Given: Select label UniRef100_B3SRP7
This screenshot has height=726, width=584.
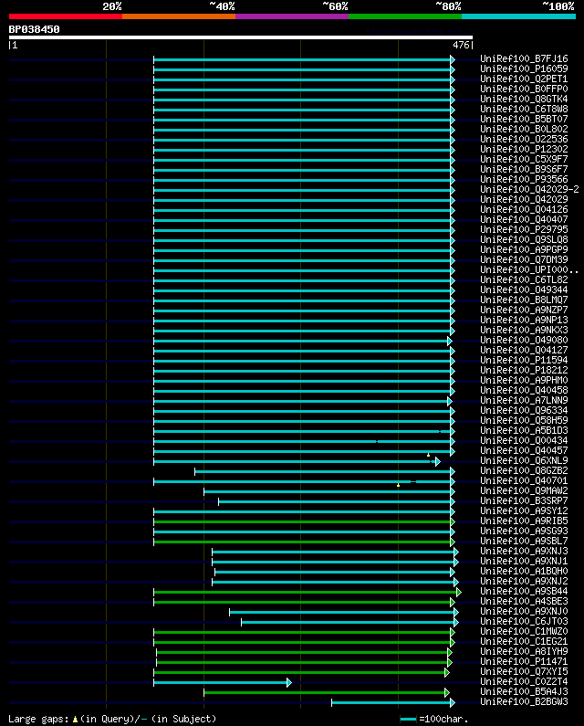Looking at the screenshot, I should 524,501.
